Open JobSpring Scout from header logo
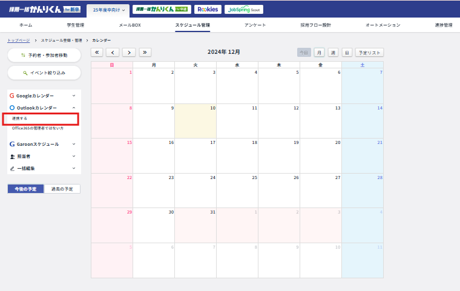 coord(243,10)
